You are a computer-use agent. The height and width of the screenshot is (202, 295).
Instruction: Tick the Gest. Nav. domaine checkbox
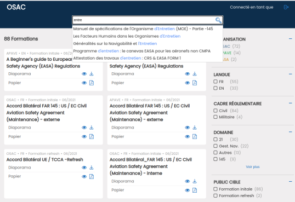click(215, 146)
